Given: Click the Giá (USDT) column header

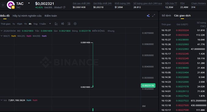Looking at the screenshot, I should [182, 24].
